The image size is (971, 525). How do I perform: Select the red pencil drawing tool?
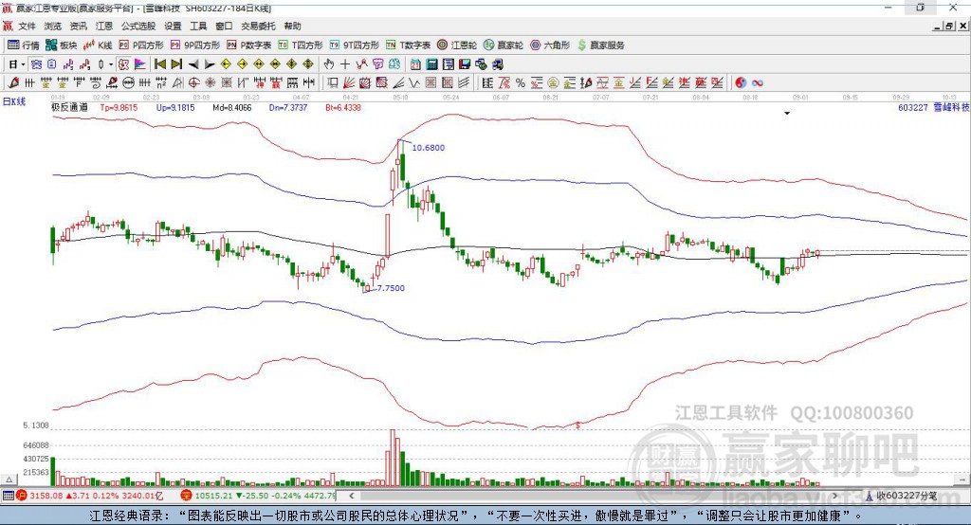tap(13, 82)
